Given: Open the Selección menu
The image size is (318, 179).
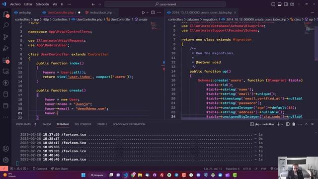Looking at the screenshot, I should (42, 4).
